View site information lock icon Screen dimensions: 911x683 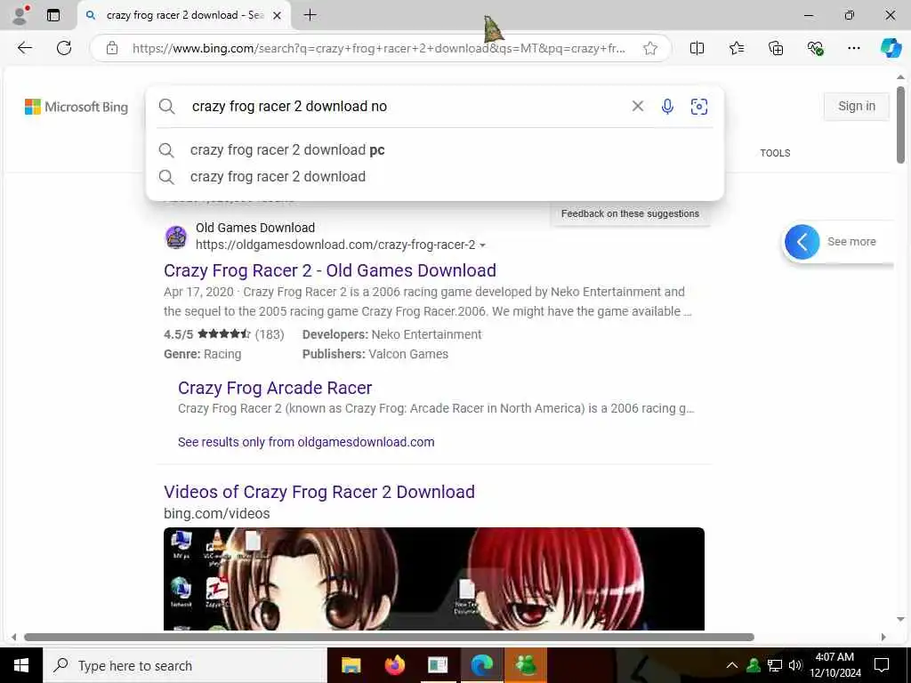pos(112,48)
